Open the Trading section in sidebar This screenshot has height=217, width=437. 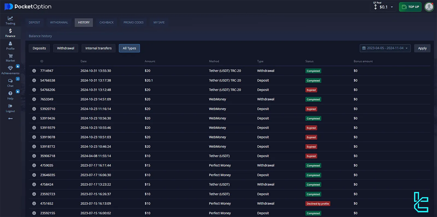(x=10, y=20)
